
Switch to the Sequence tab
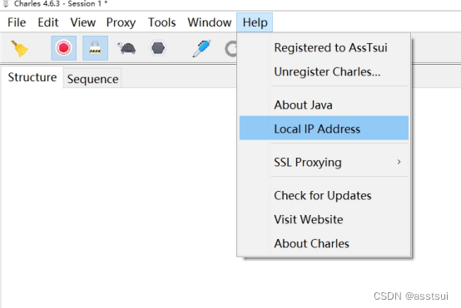click(92, 79)
